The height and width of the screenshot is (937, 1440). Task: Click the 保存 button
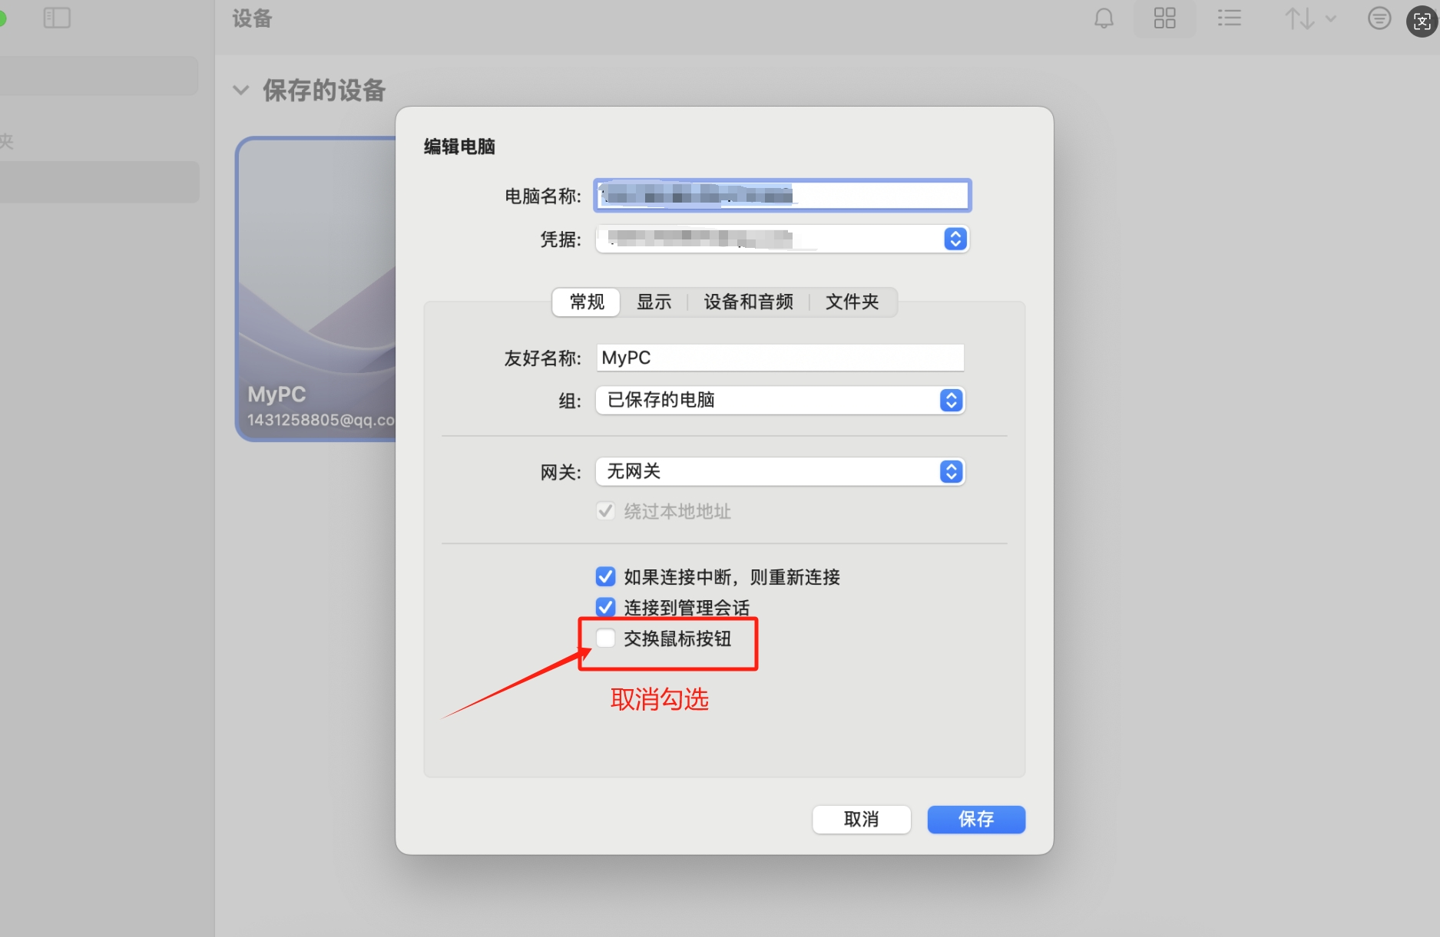[975, 820]
